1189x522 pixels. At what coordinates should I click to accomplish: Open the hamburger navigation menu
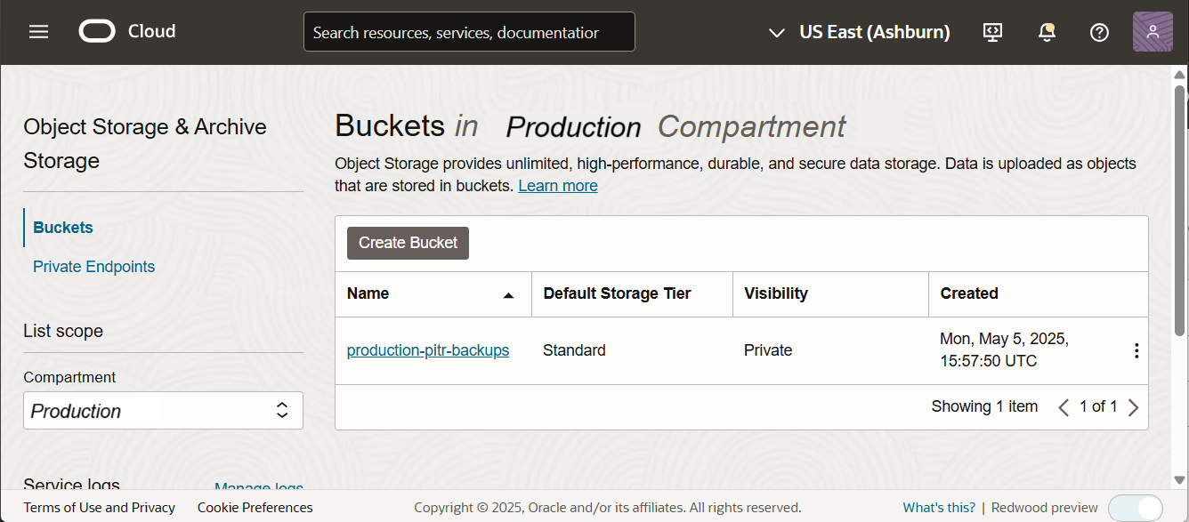coord(38,32)
